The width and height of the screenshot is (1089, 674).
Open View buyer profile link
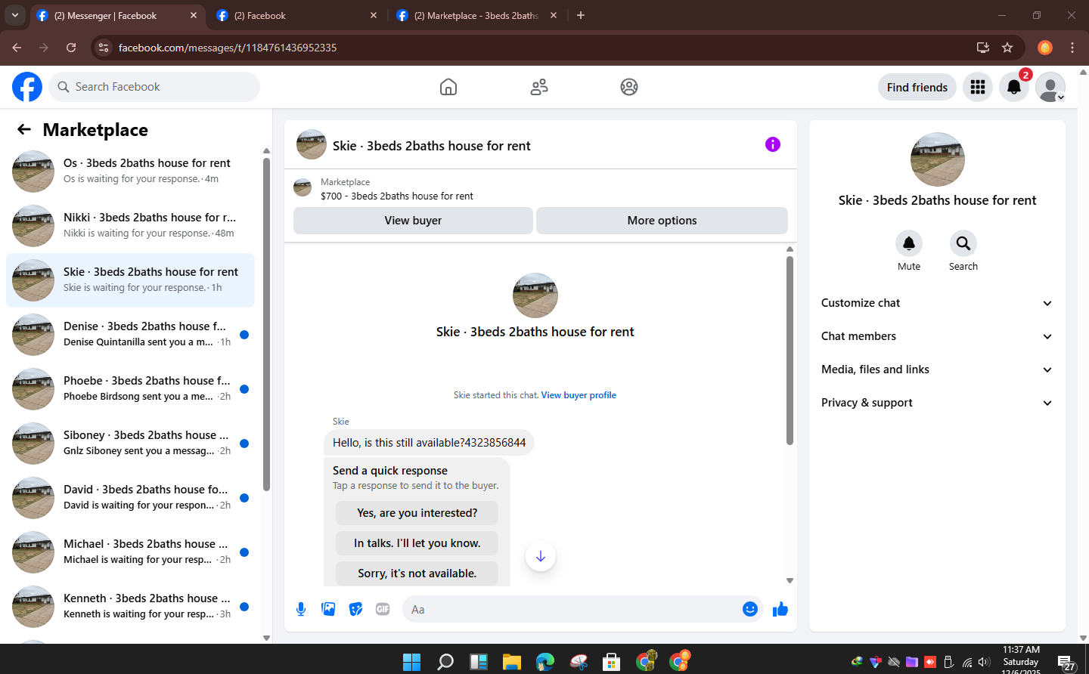click(x=579, y=395)
